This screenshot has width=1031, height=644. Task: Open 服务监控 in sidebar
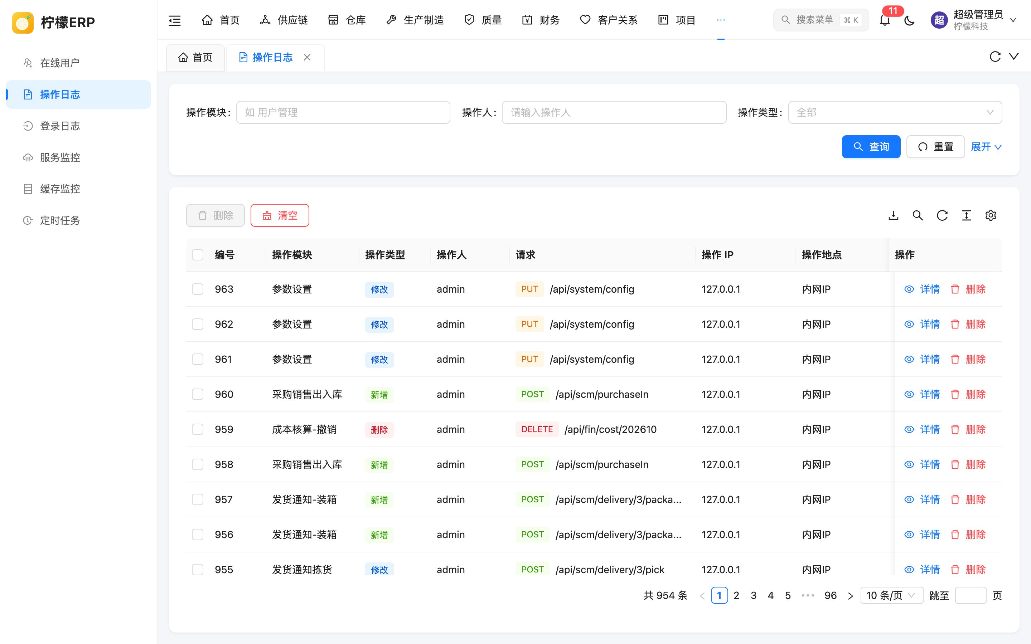point(78,157)
